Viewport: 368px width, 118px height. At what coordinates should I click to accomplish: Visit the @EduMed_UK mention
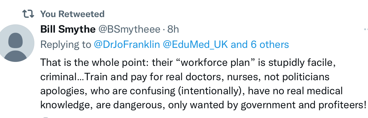click(195, 45)
